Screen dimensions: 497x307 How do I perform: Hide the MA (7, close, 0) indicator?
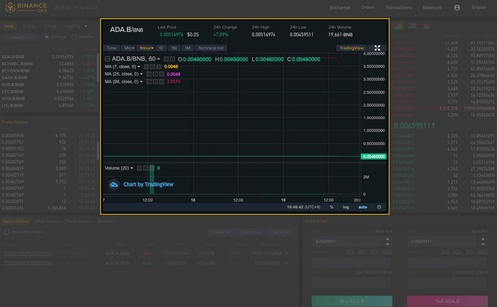point(146,66)
